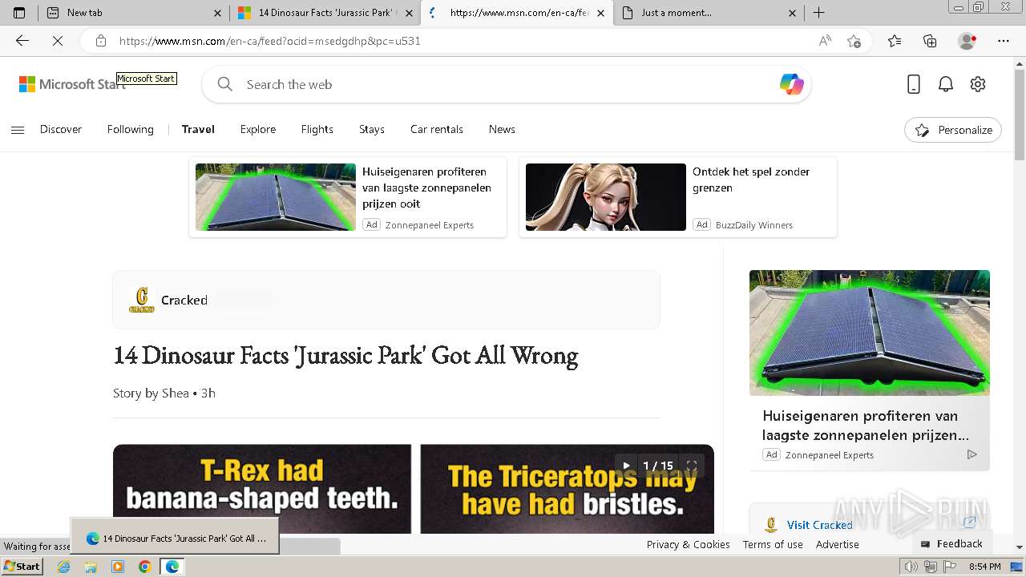
Task: Open the Discover section
Action: click(x=61, y=129)
